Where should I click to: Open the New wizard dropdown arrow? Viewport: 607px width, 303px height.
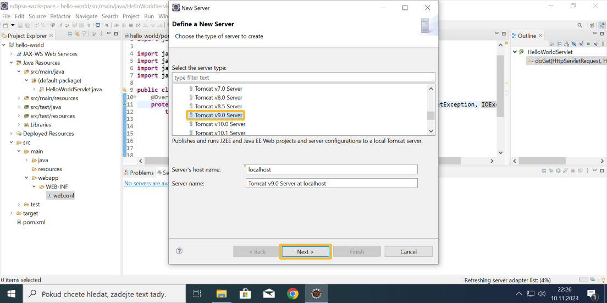coord(13,25)
